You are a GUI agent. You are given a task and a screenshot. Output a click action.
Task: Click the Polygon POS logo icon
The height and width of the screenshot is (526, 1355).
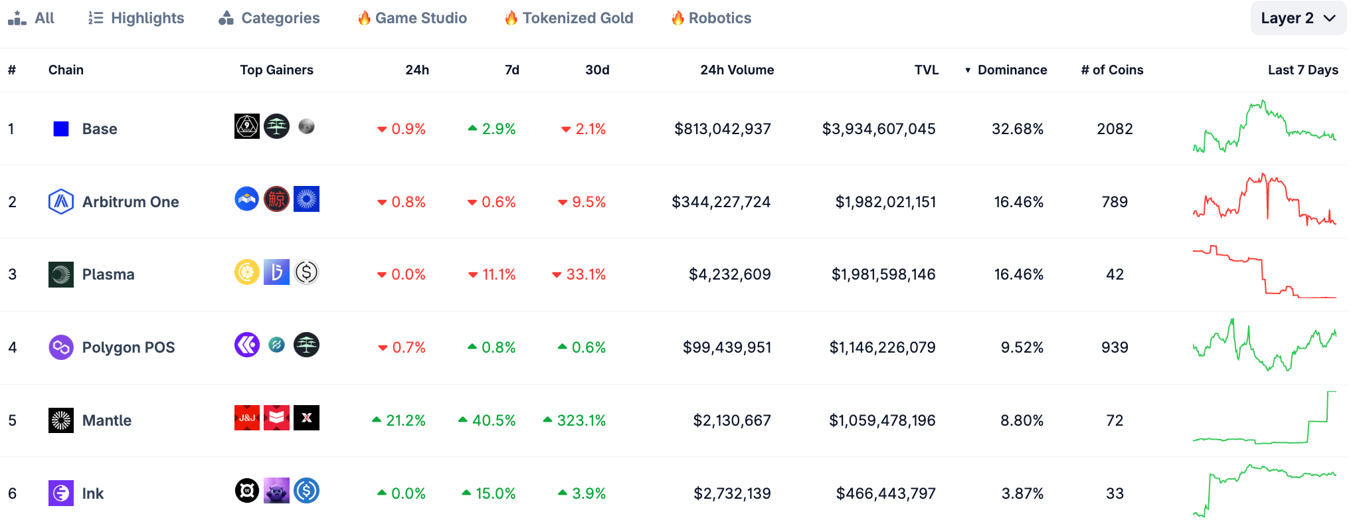click(61, 347)
